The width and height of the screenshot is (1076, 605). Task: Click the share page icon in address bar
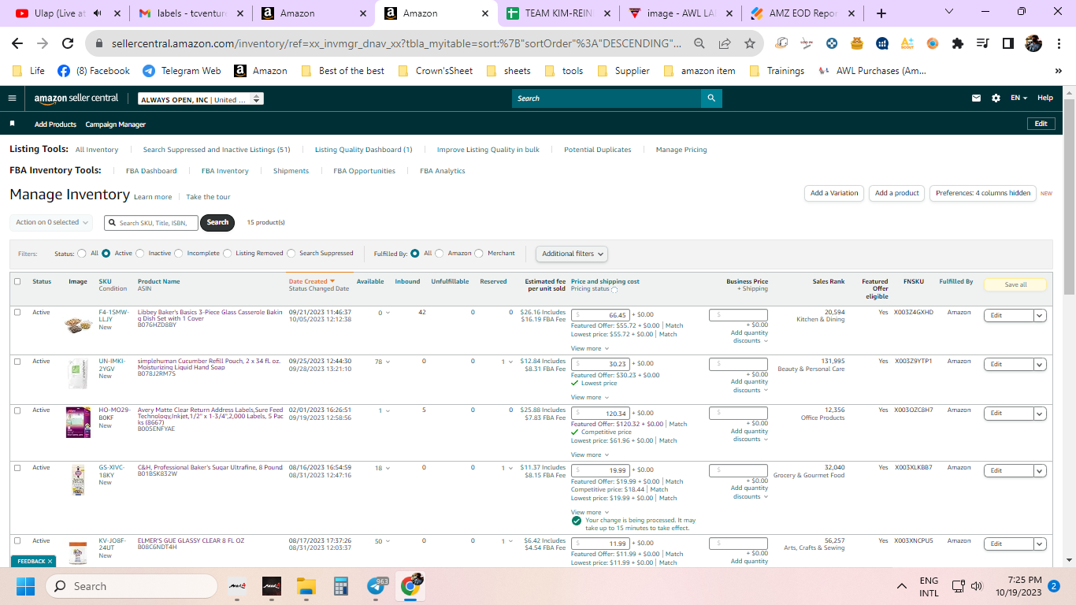point(725,43)
